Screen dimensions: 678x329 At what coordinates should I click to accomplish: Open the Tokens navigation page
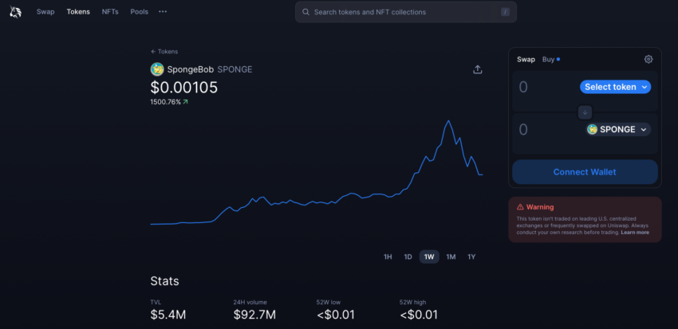tap(78, 12)
